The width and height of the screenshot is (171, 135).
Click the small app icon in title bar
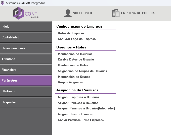pos(3,3)
